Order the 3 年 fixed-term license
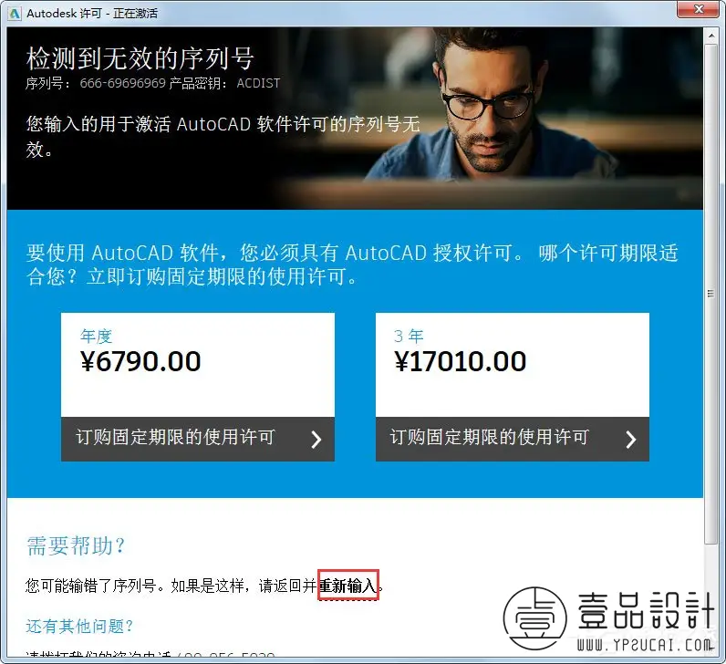 point(512,439)
